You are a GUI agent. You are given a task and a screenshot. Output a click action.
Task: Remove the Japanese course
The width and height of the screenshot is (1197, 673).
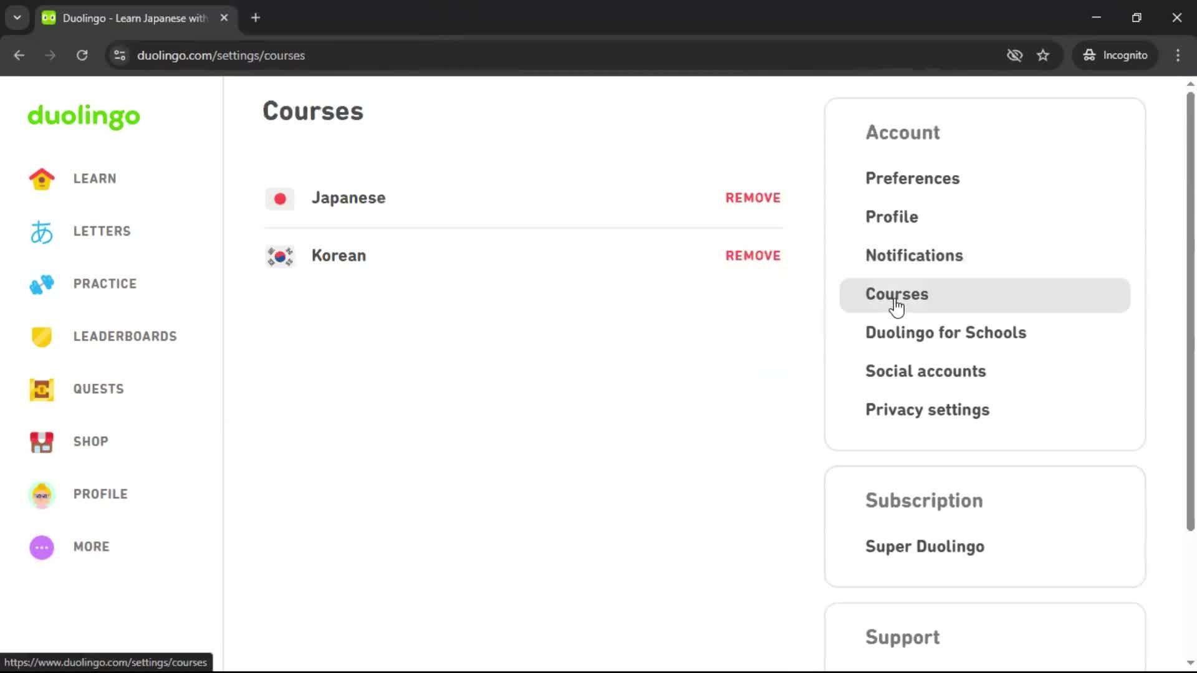752,198
